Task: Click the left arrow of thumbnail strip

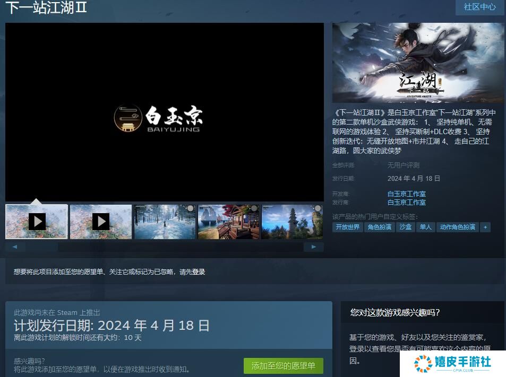Action: pyautogui.click(x=15, y=247)
